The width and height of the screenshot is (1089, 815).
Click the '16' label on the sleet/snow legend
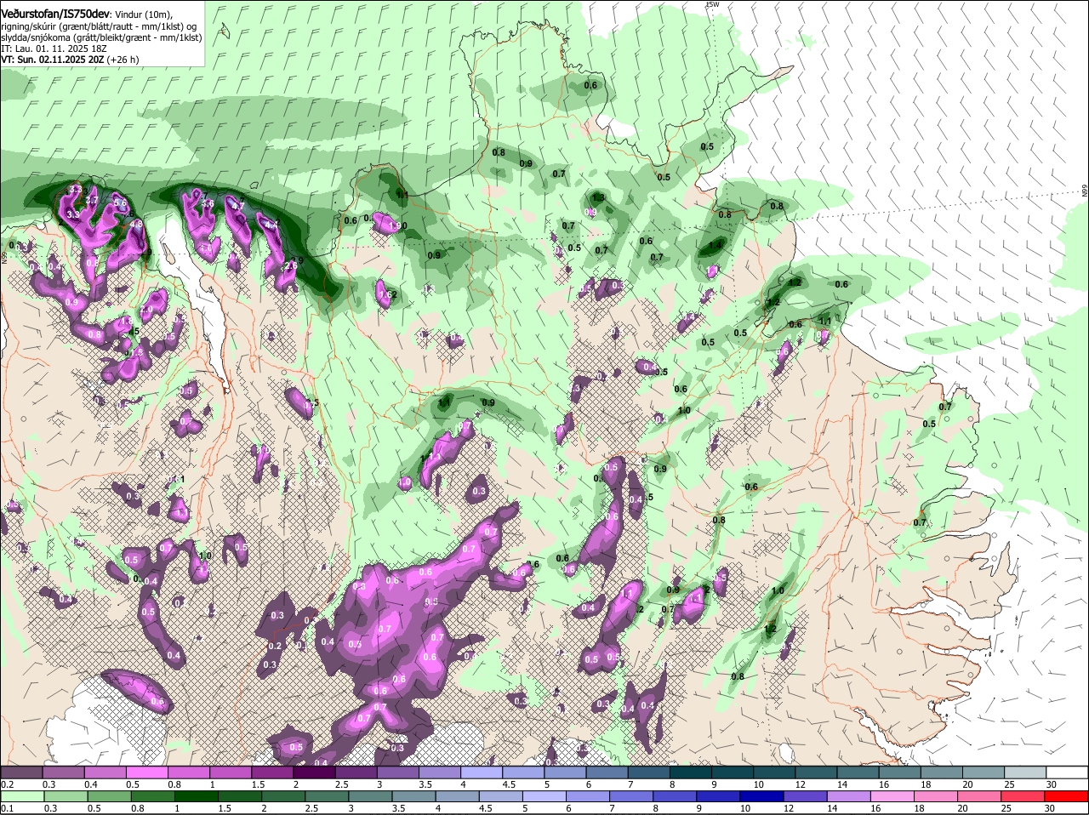point(884,784)
